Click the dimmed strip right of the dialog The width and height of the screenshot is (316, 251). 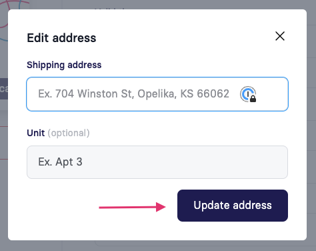(311, 125)
